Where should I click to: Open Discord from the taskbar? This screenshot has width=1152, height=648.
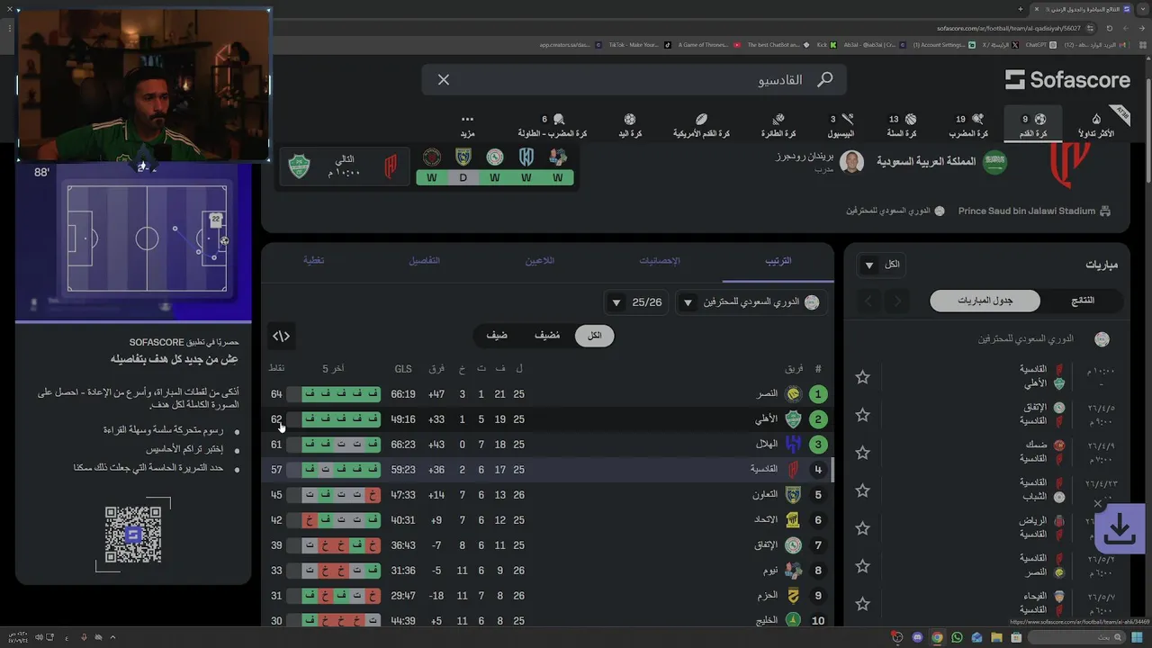(917, 637)
